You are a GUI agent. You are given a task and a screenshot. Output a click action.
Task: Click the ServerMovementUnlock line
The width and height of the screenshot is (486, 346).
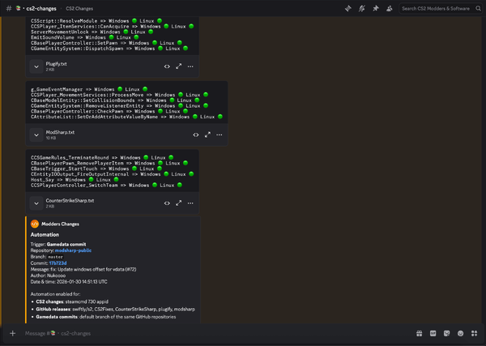92,32
